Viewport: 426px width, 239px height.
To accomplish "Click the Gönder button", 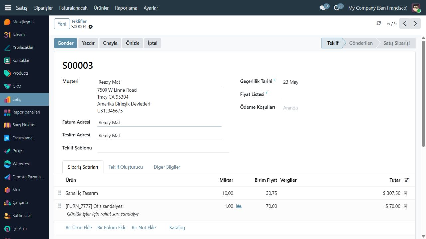I will (x=66, y=43).
